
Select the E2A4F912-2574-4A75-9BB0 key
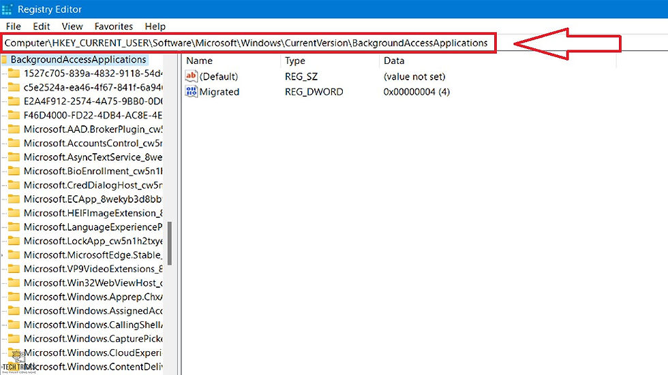pyautogui.click(x=93, y=101)
